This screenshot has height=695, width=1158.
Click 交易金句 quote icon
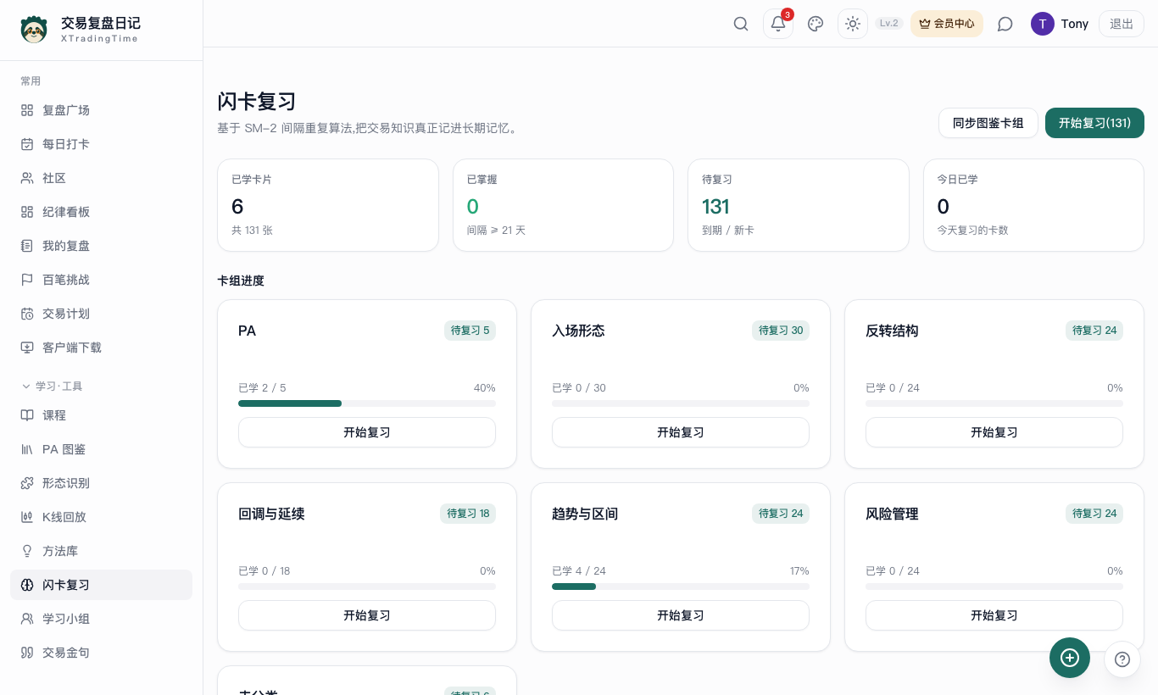click(27, 653)
